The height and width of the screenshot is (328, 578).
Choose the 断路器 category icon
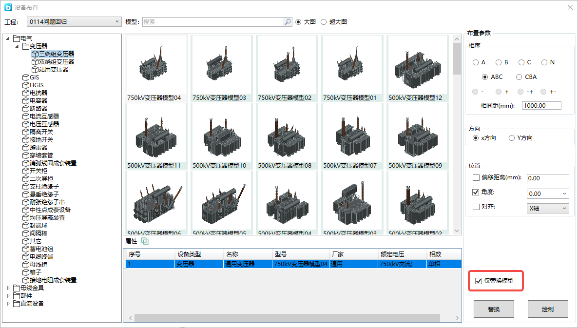point(26,109)
